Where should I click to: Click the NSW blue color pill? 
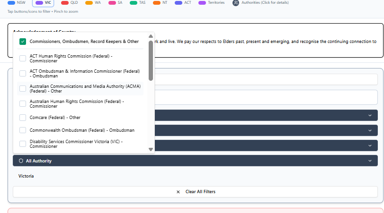coord(11,3)
